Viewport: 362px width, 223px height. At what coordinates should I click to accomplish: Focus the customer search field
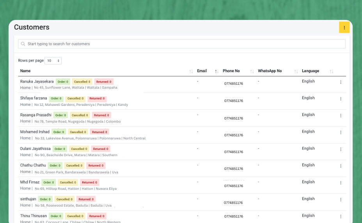(x=182, y=44)
